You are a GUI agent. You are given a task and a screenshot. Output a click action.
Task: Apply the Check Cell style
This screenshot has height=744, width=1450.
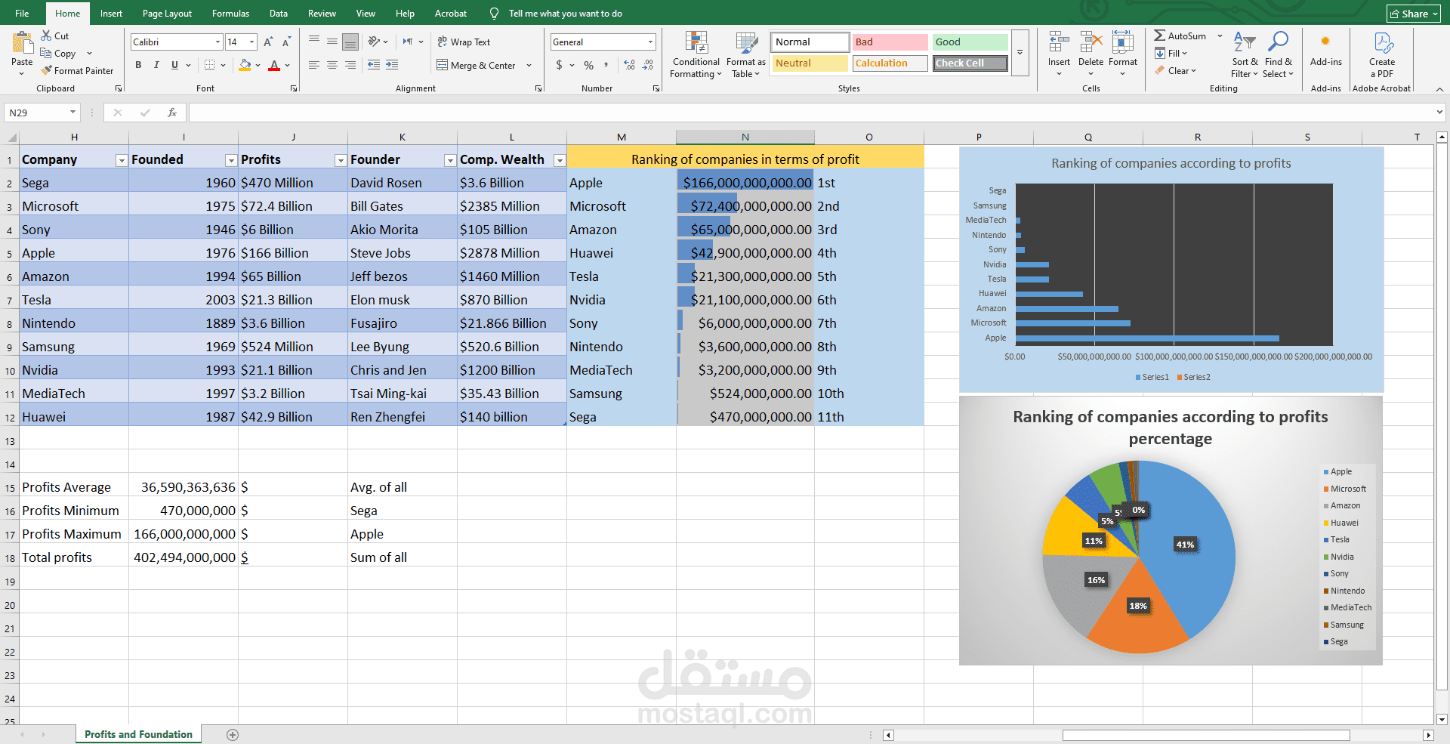(970, 63)
